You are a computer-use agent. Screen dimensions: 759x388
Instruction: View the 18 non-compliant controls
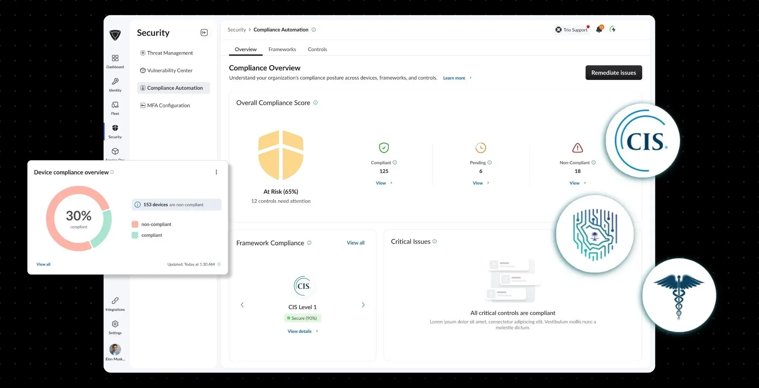coord(577,183)
